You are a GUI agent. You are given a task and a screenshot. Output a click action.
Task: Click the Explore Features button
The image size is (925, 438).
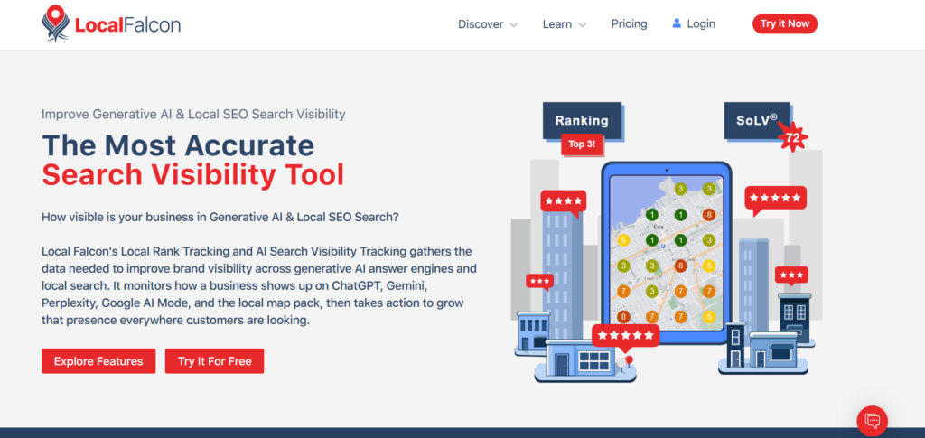pos(98,360)
